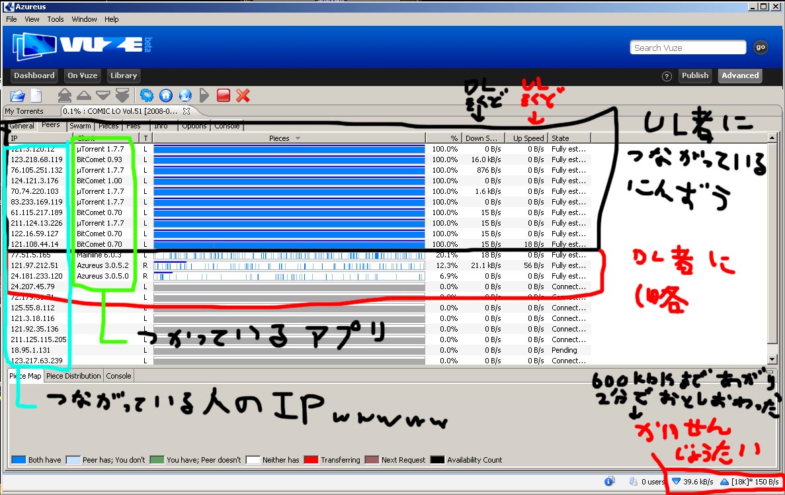Screen dimensions: 785x495
Task: Click the 39.6 kB/s status bar speed
Action: [698, 482]
